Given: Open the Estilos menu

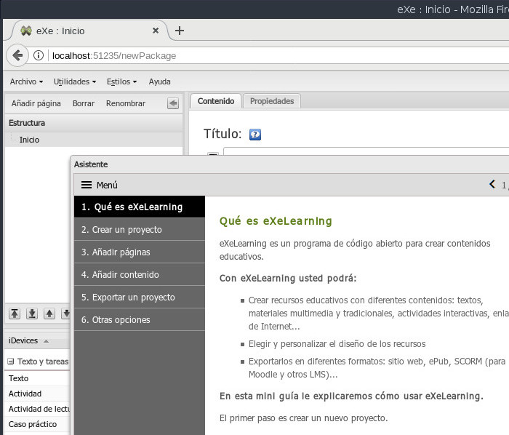Looking at the screenshot, I should pyautogui.click(x=121, y=81).
